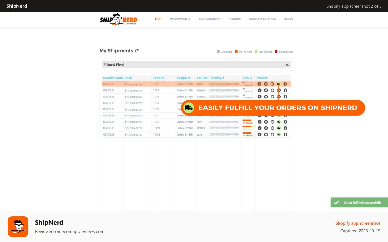Click Shipsmarter shop cell for order 1016
388x242 pixels.
[x=134, y=84]
